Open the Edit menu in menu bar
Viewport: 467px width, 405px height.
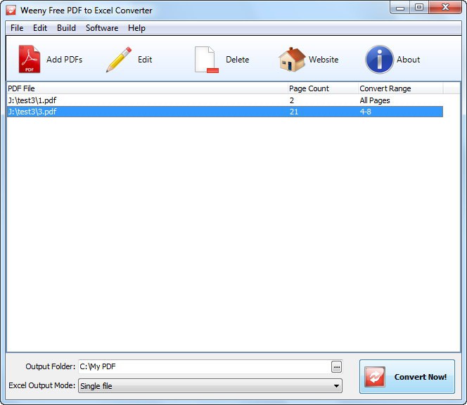pyautogui.click(x=40, y=28)
